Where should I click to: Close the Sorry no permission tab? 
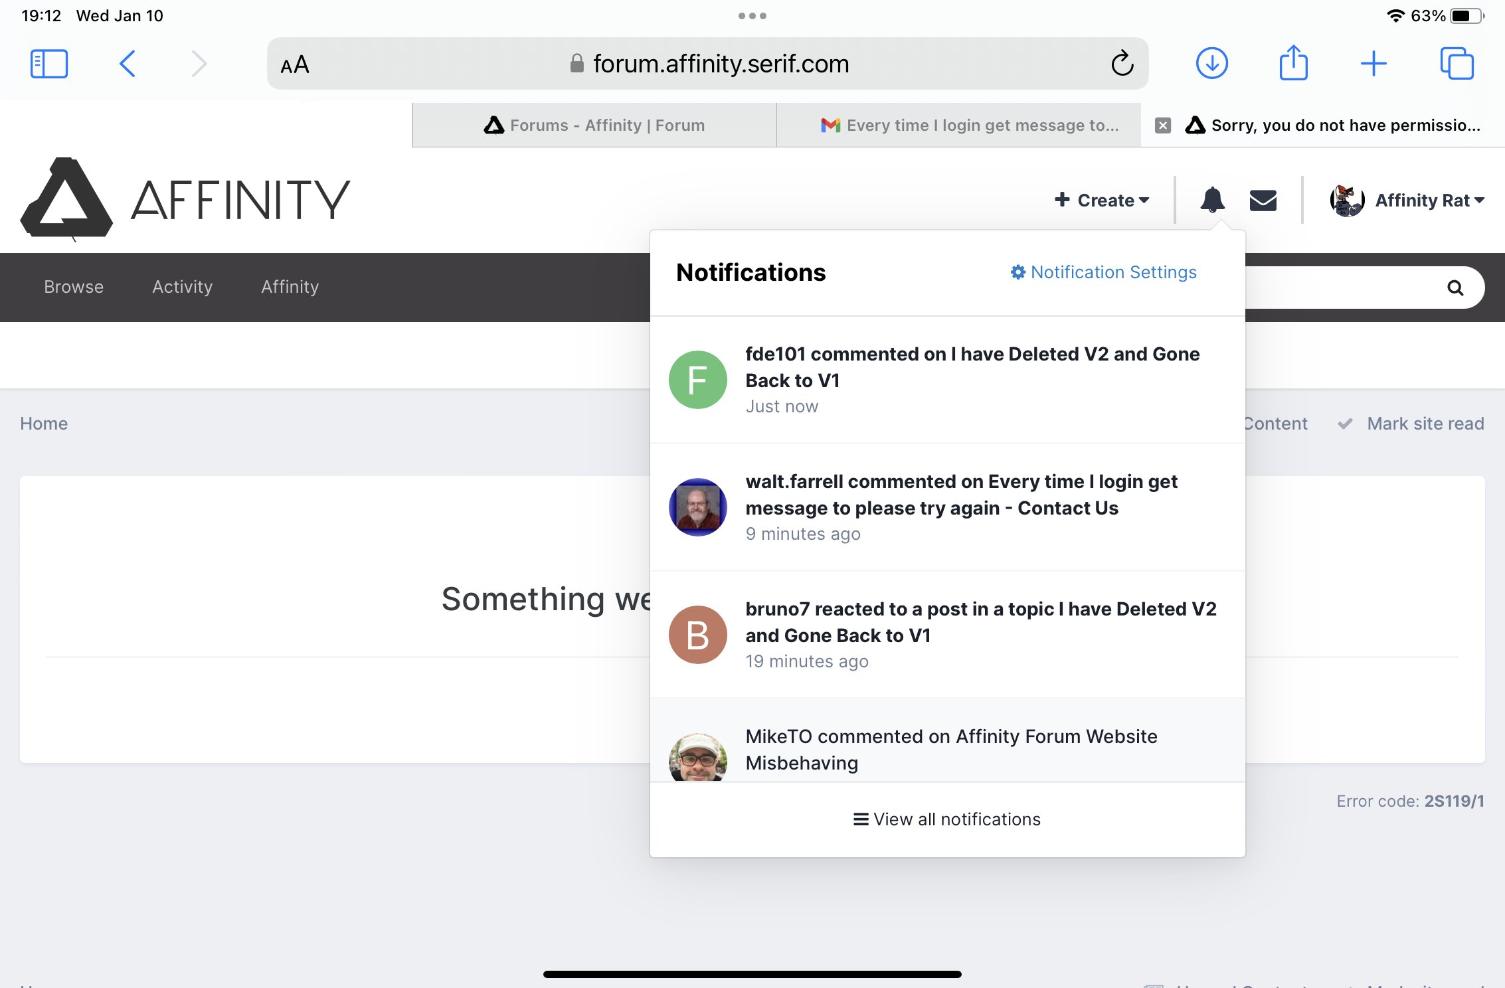[1162, 125]
